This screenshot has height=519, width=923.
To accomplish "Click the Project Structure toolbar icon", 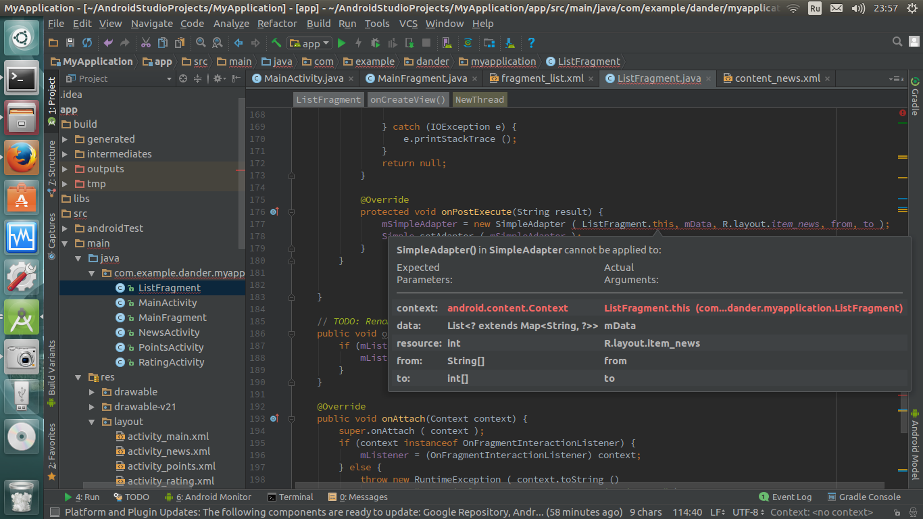I will 489,43.
